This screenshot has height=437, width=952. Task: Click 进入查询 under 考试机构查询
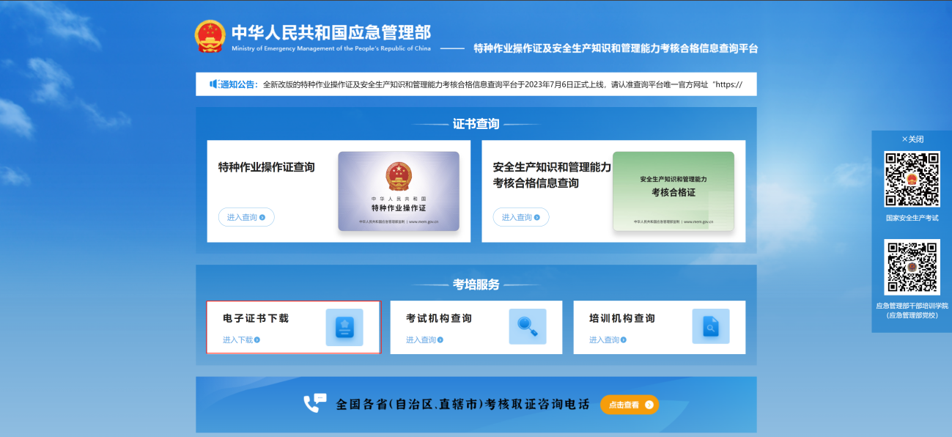(424, 339)
